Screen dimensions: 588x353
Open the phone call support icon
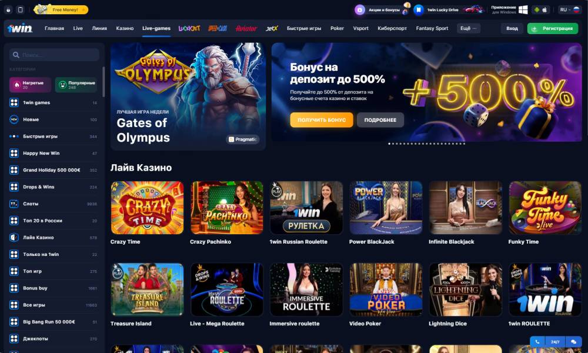tap(537, 342)
